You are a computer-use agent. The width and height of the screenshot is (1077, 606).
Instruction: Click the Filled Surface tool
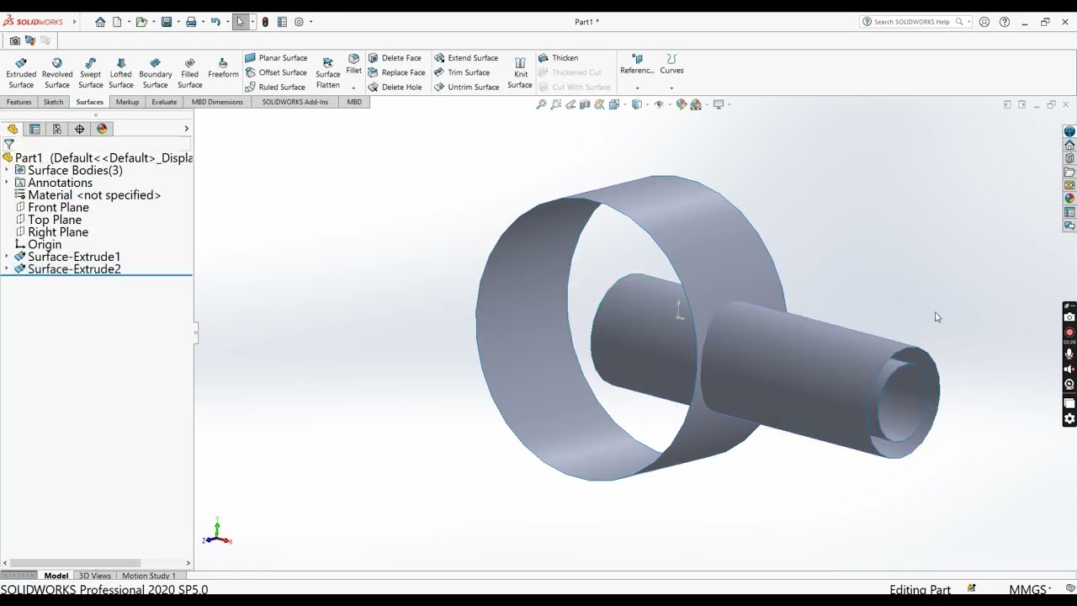(189, 73)
